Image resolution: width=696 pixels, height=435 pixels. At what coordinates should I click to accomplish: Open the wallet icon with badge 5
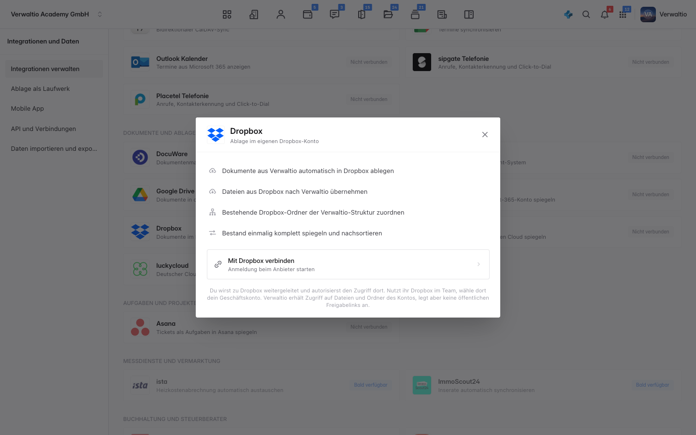pyautogui.click(x=308, y=14)
